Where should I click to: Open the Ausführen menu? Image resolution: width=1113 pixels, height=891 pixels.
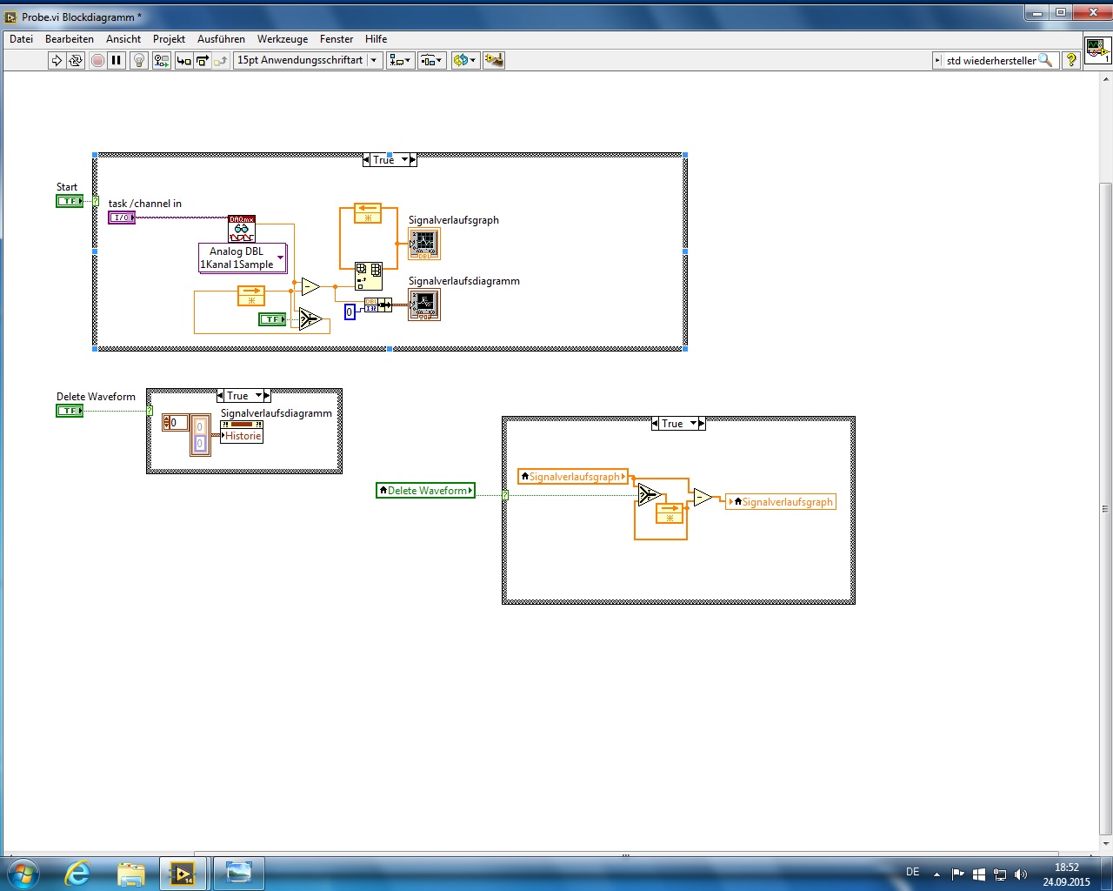click(x=221, y=39)
